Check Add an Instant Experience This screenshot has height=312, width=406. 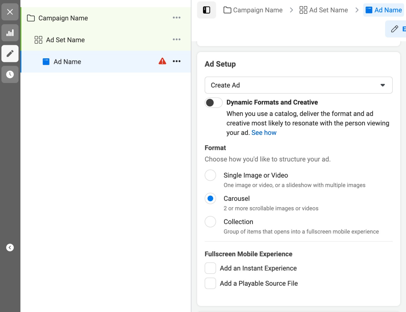click(x=210, y=268)
